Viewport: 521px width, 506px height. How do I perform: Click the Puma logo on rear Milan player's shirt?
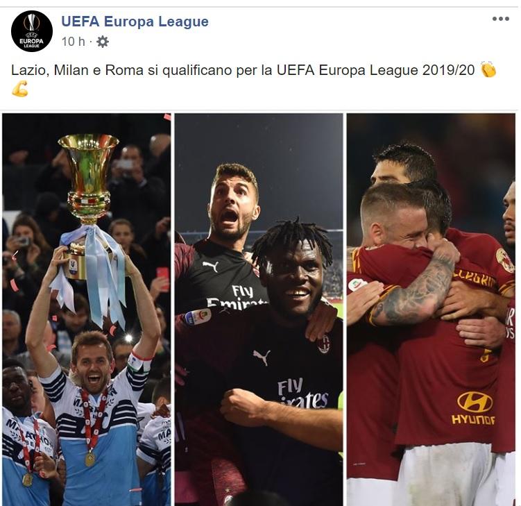210,266
